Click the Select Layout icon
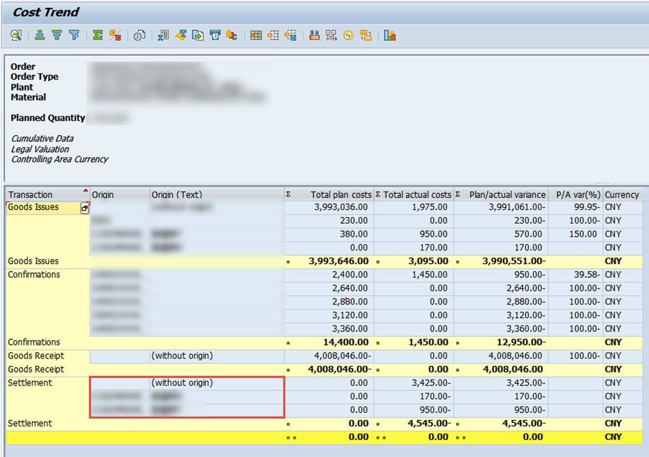The height and width of the screenshot is (457, 649). 273,36
